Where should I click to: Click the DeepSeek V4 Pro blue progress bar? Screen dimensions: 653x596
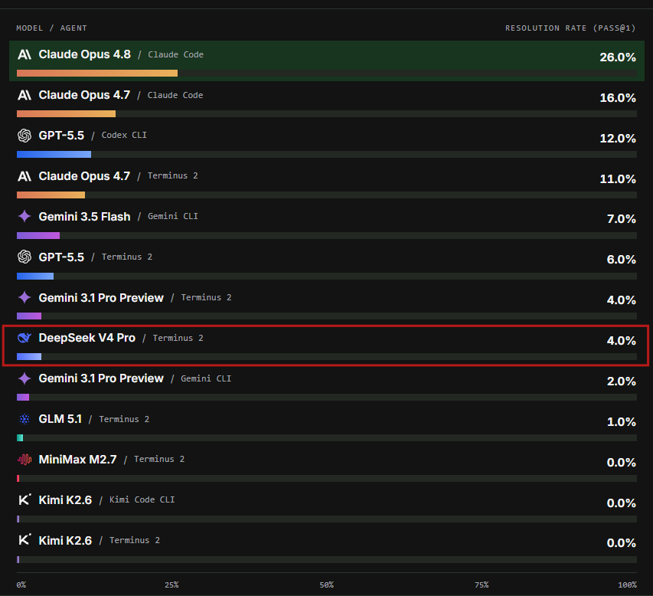29,357
